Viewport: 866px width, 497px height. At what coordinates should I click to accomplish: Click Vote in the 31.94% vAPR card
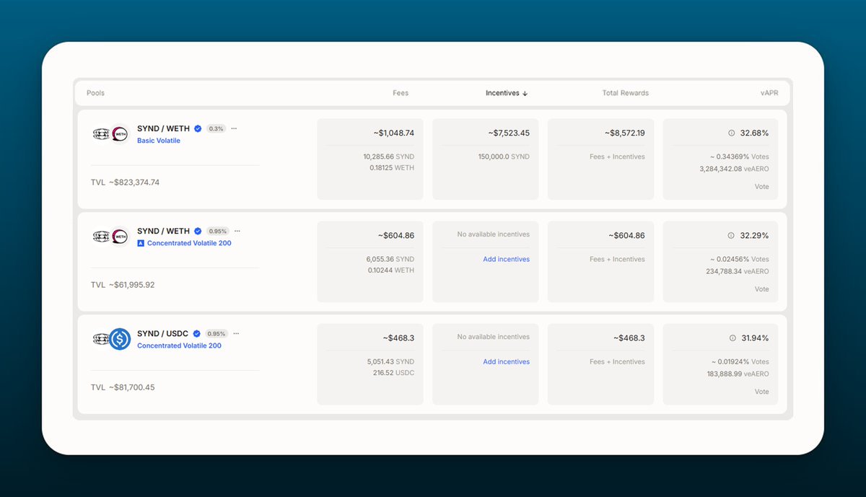[762, 392]
